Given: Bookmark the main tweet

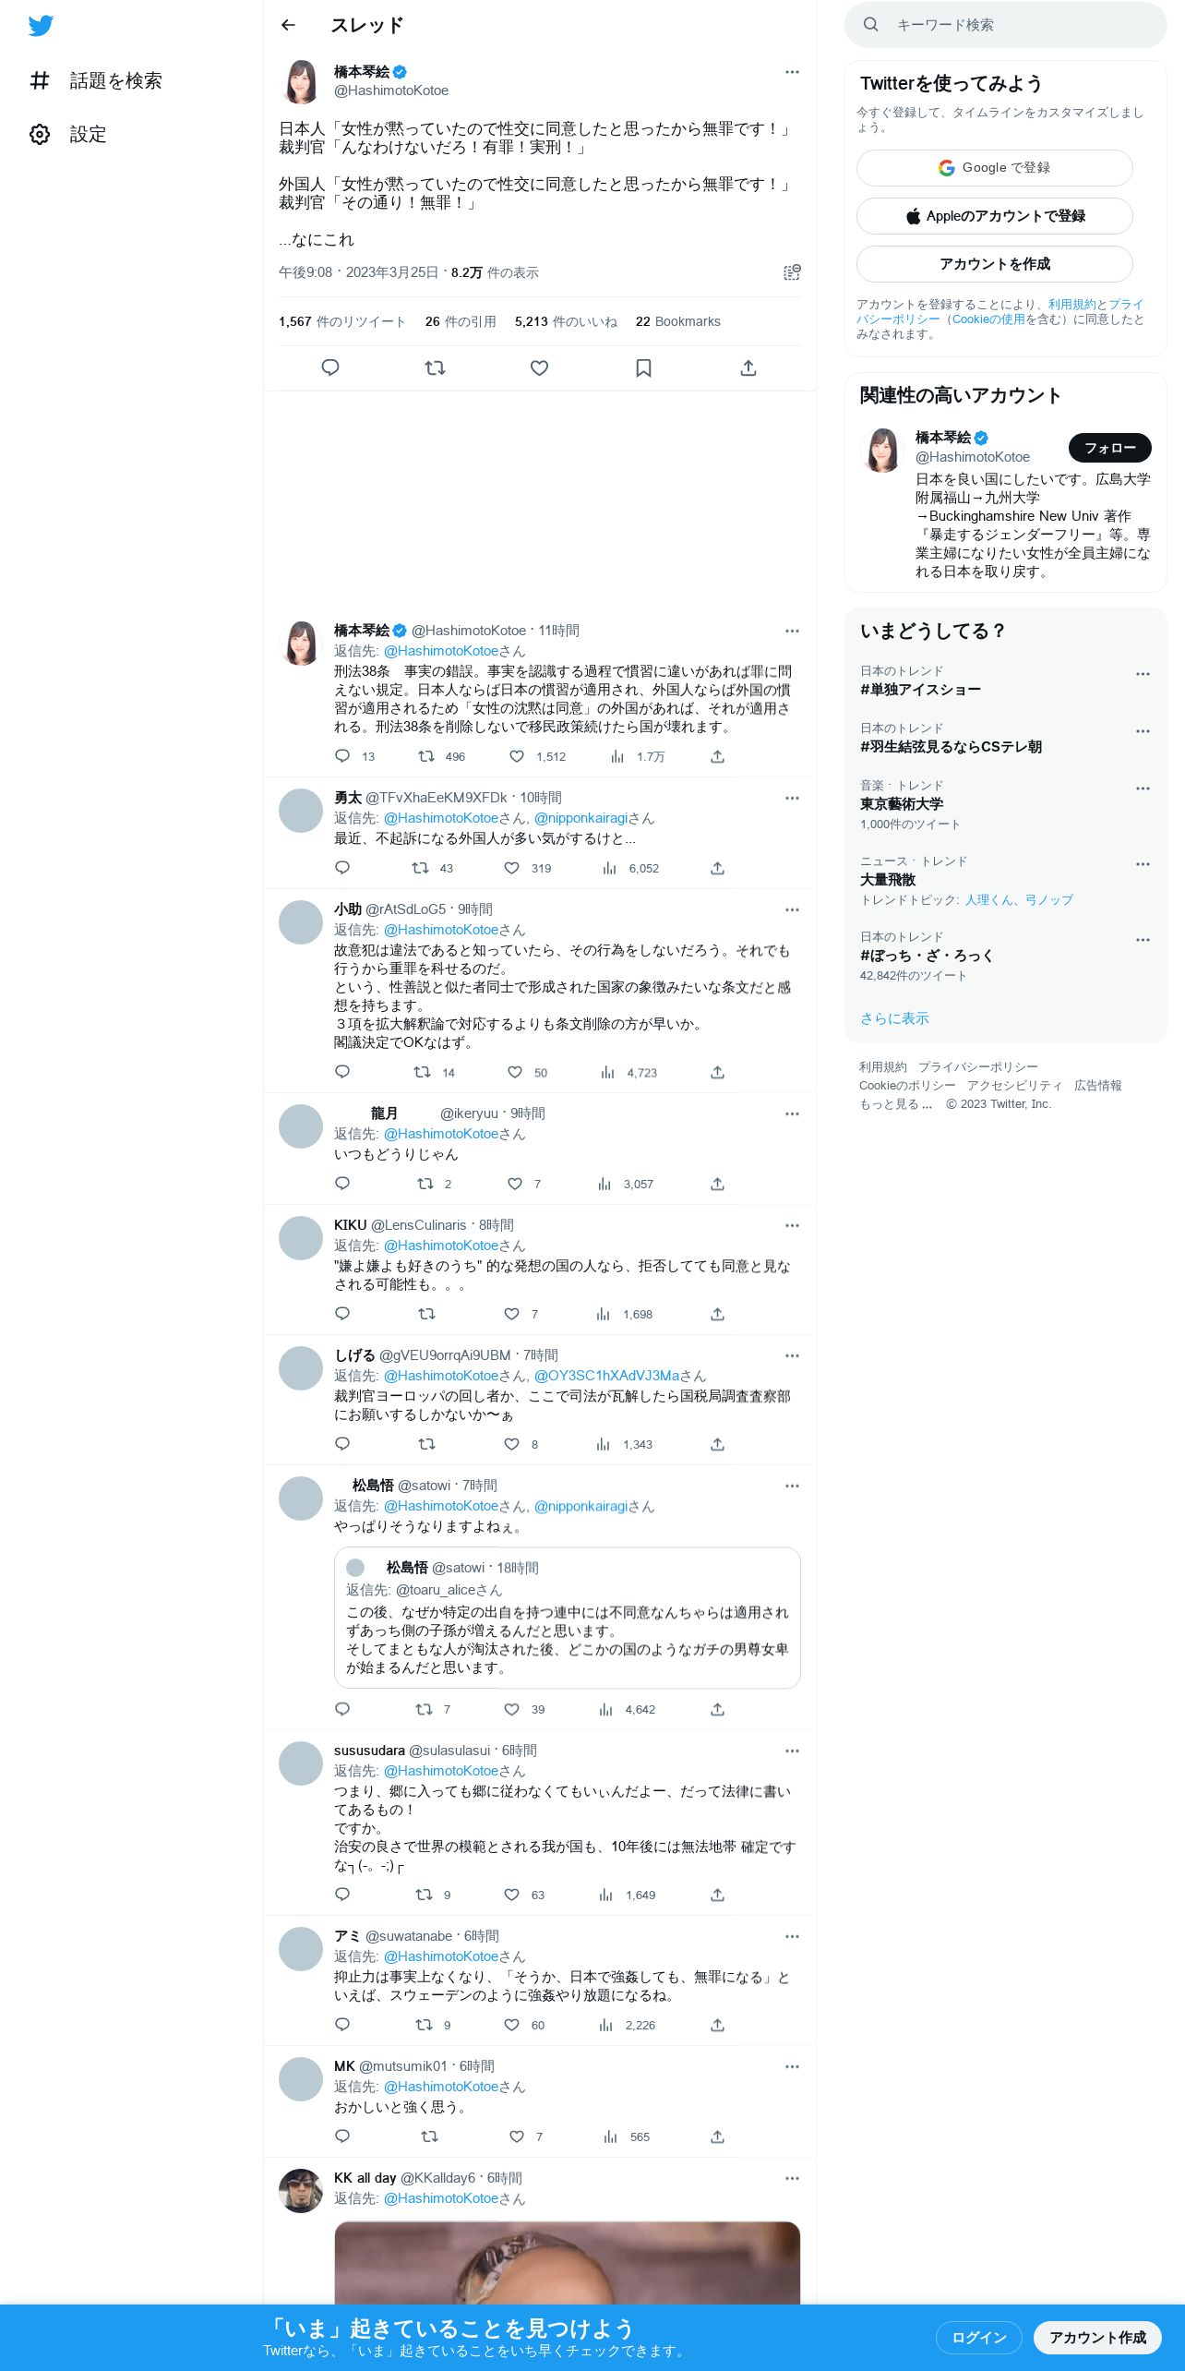Looking at the screenshot, I should click(644, 367).
